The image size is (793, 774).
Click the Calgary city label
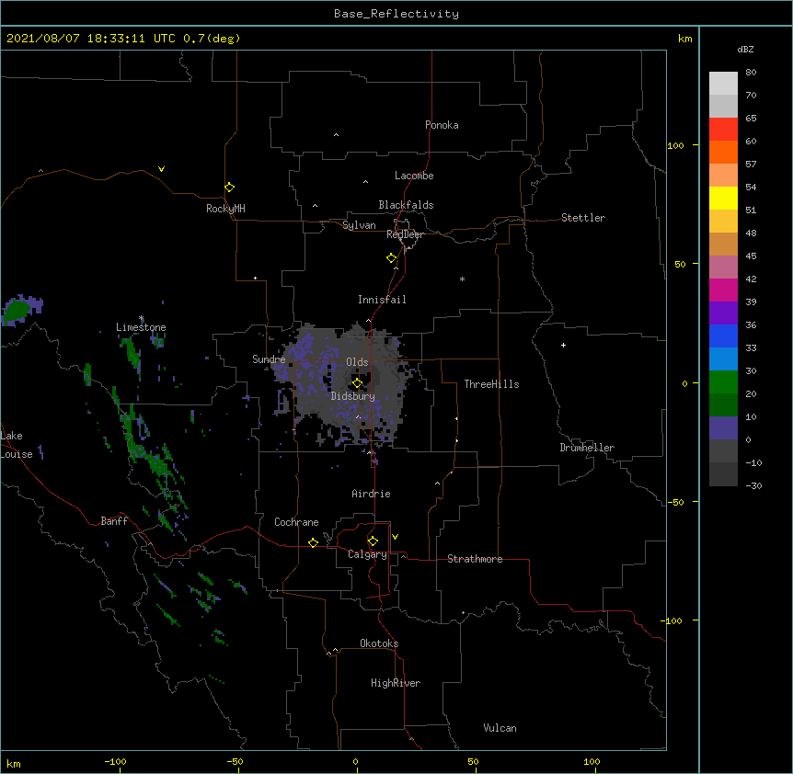[x=367, y=554]
